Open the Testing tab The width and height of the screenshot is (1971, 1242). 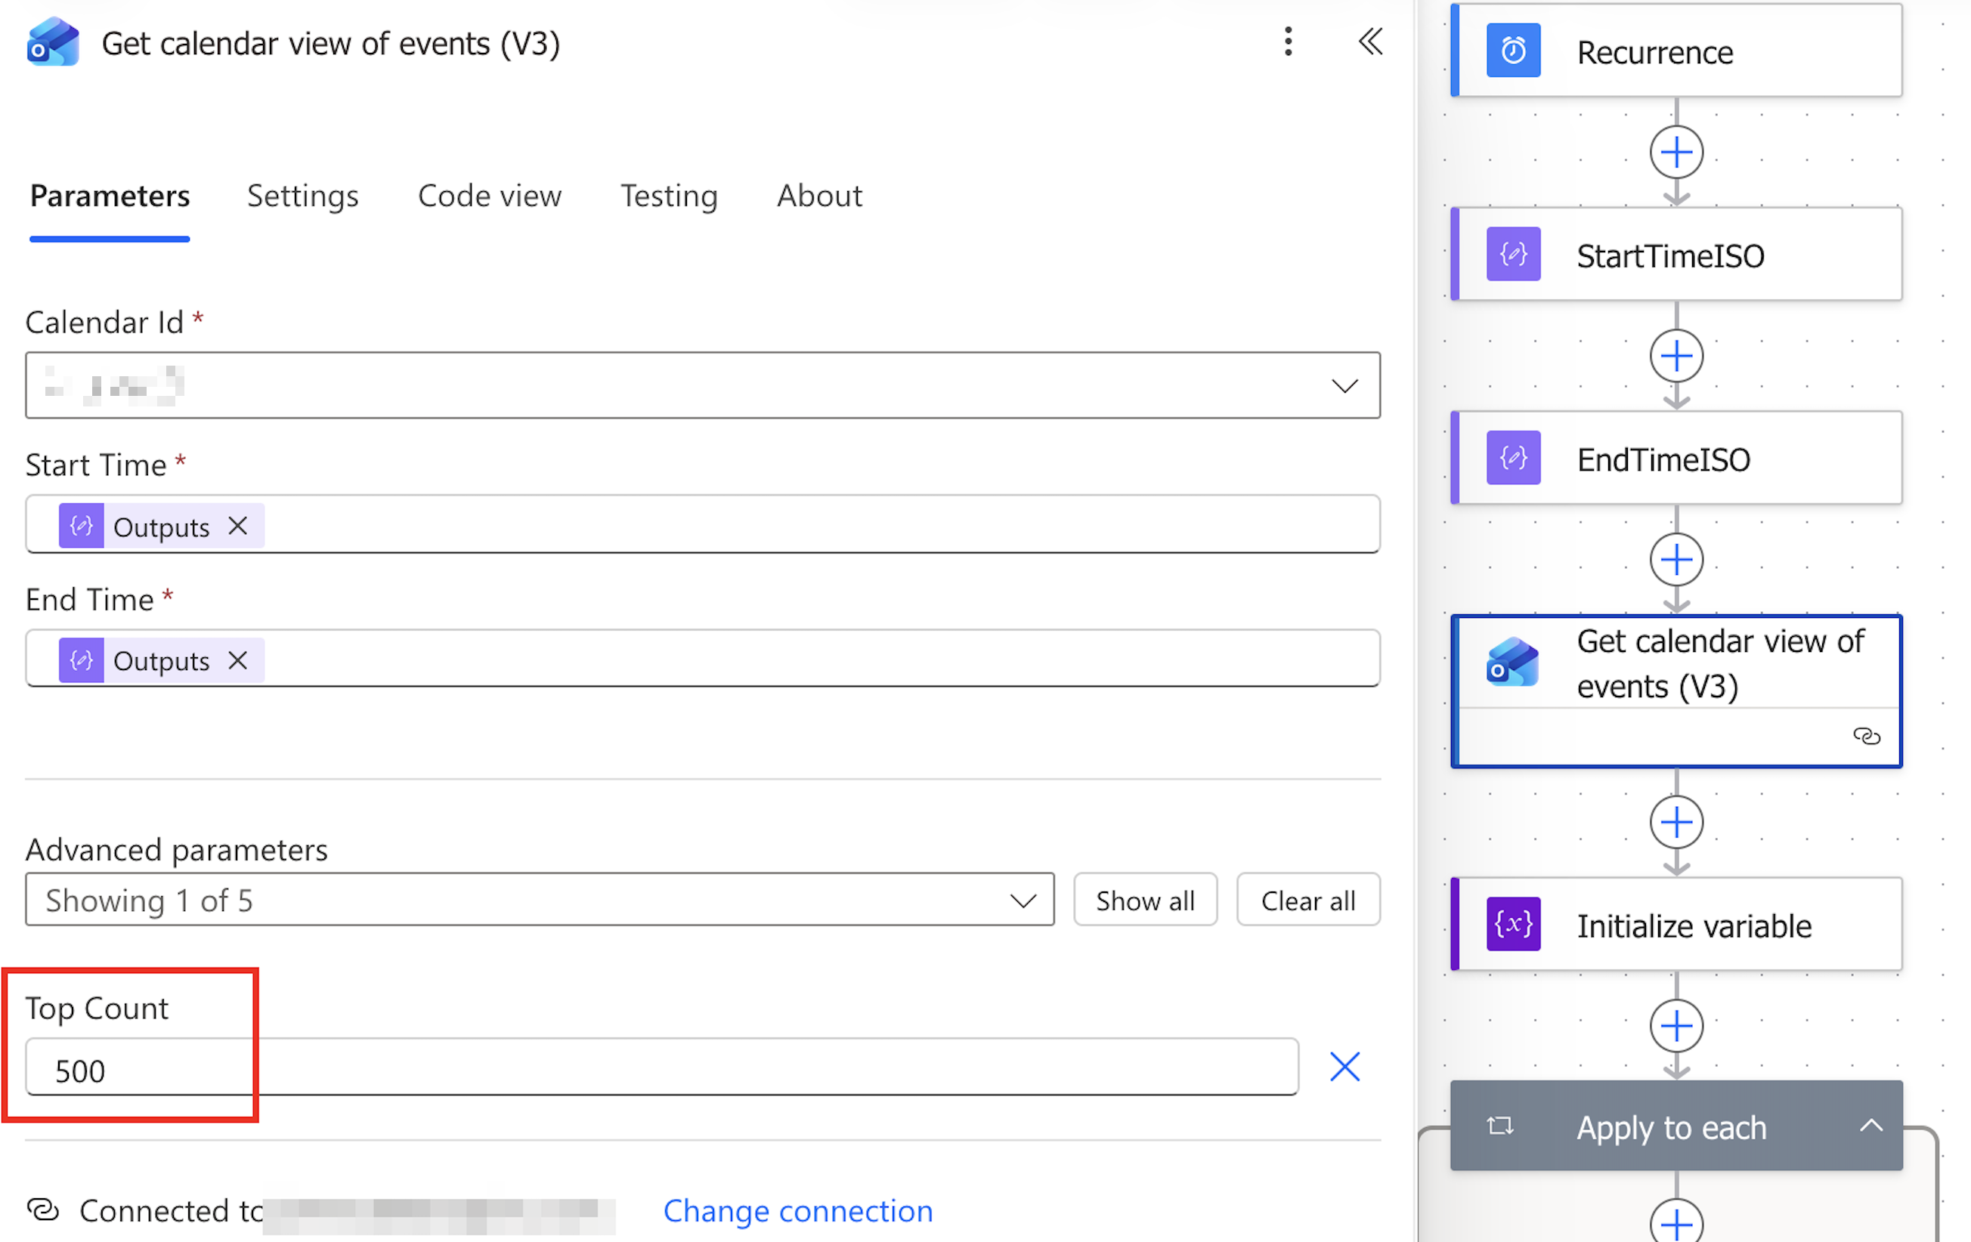pyautogui.click(x=669, y=196)
